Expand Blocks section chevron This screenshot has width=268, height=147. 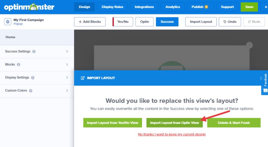pos(67,64)
